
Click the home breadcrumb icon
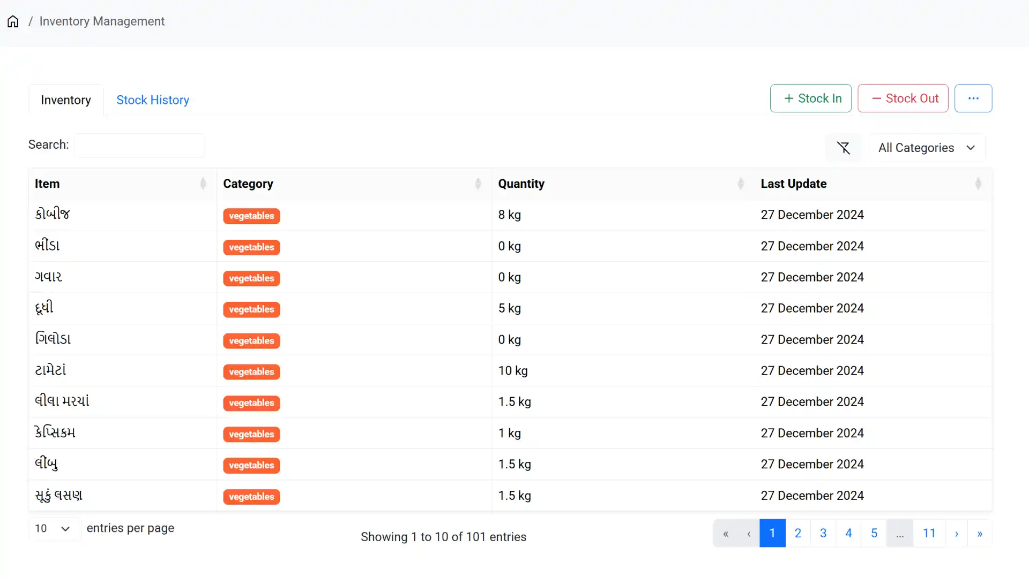[13, 21]
